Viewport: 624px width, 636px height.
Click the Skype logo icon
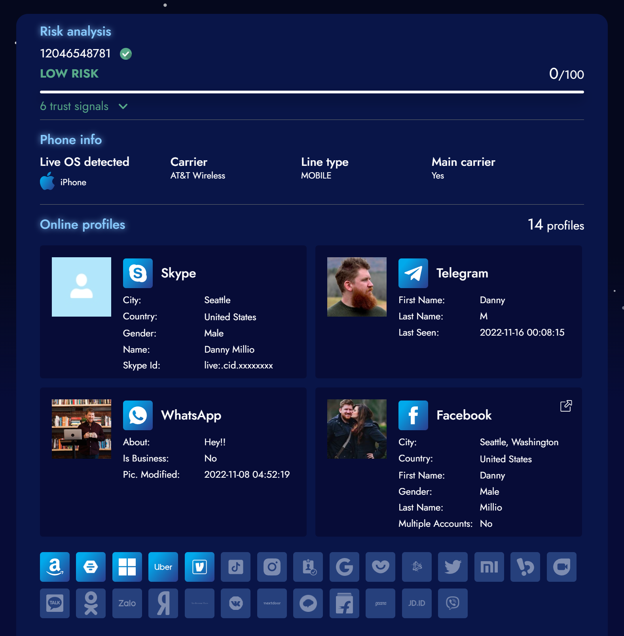138,273
